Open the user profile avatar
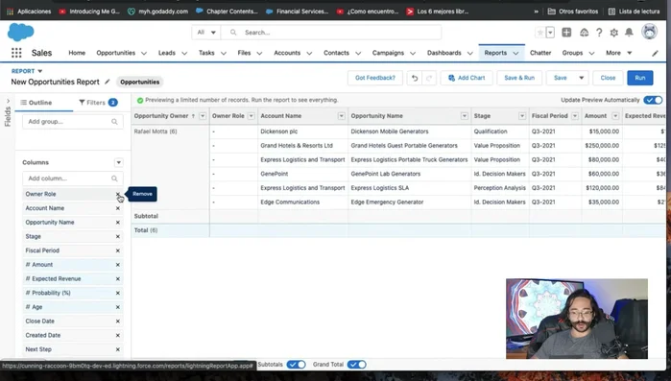The height and width of the screenshot is (381, 671). coord(649,32)
